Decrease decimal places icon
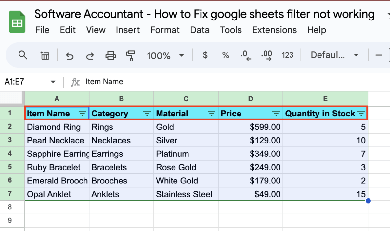Viewport: 390px width, 231px height. (x=246, y=56)
